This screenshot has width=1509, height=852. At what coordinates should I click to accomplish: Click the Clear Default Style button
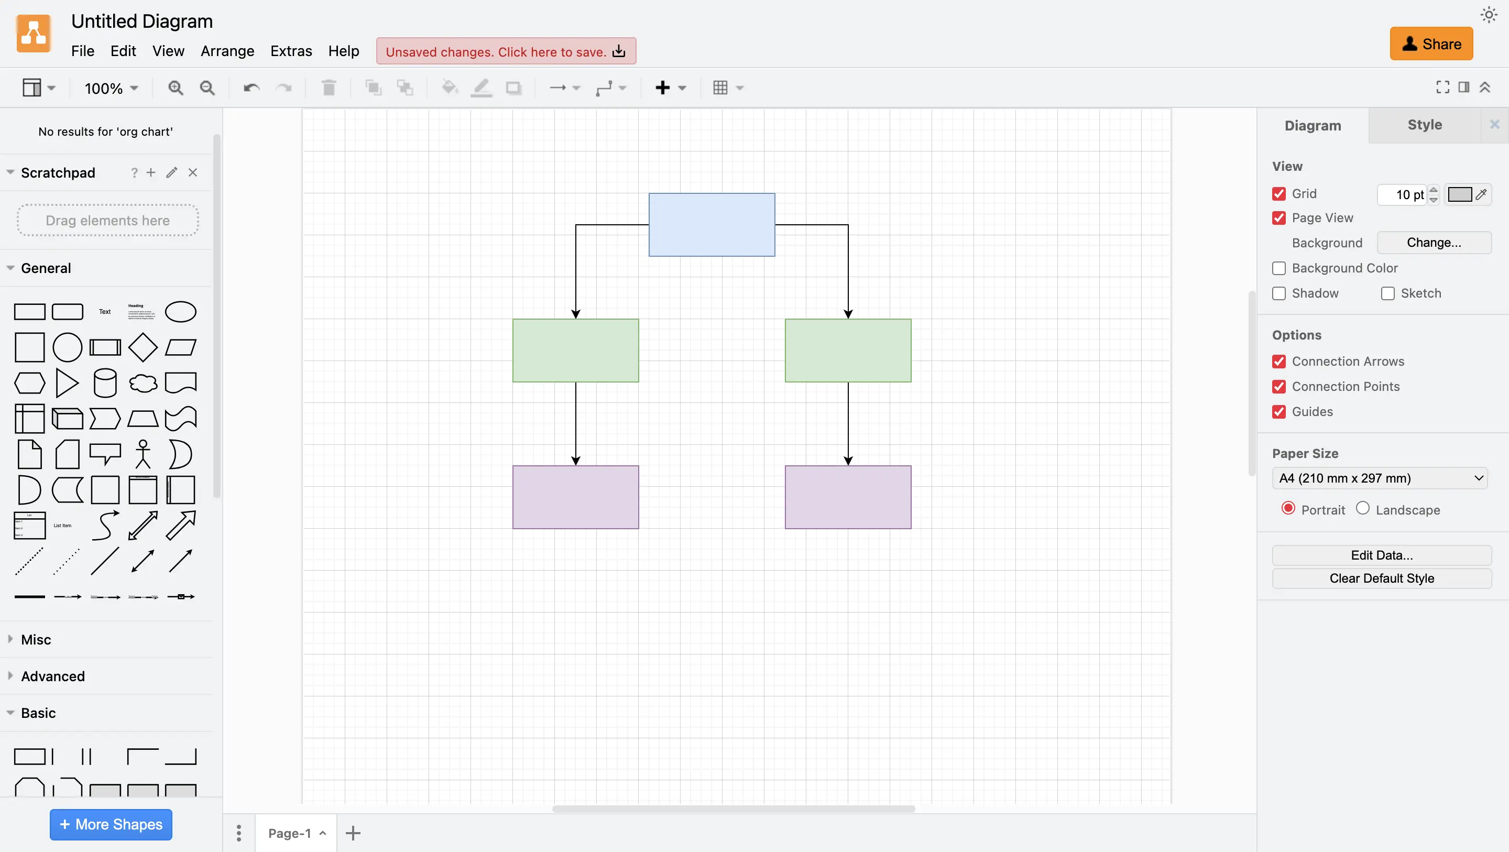(x=1382, y=578)
